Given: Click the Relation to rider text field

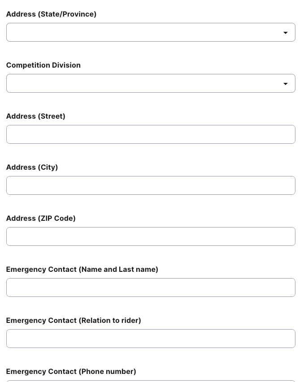Looking at the screenshot, I should [151, 339].
